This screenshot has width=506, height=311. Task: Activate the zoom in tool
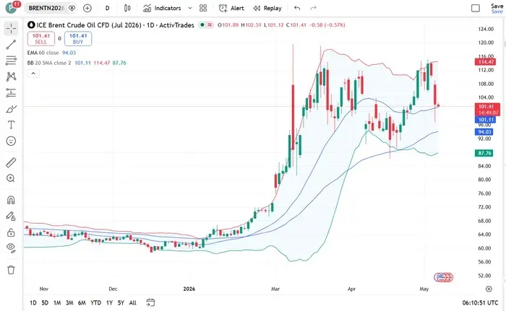click(x=11, y=178)
